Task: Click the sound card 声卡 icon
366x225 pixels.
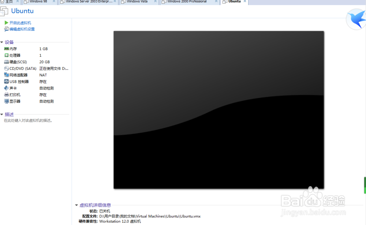Action: pos(6,88)
